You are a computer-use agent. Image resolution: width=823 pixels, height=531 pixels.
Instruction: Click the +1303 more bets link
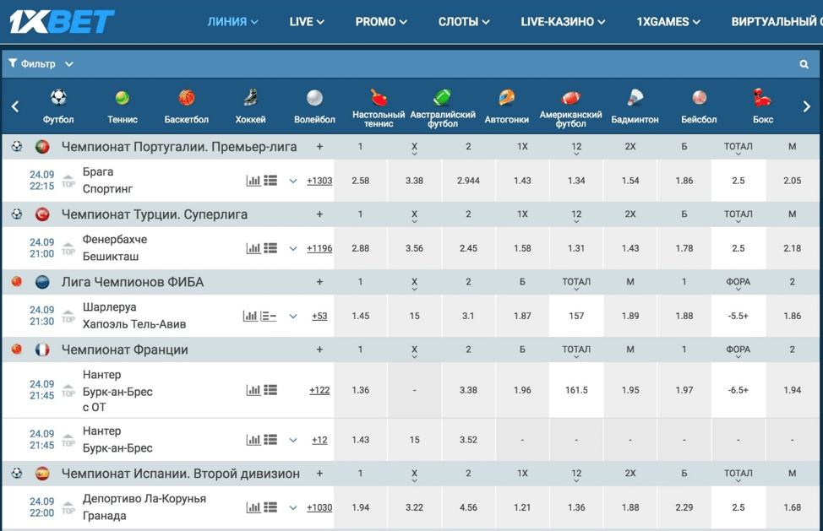pos(319,181)
